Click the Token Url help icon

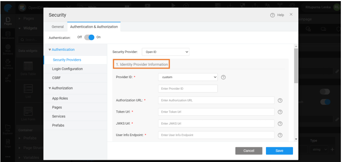280,112
